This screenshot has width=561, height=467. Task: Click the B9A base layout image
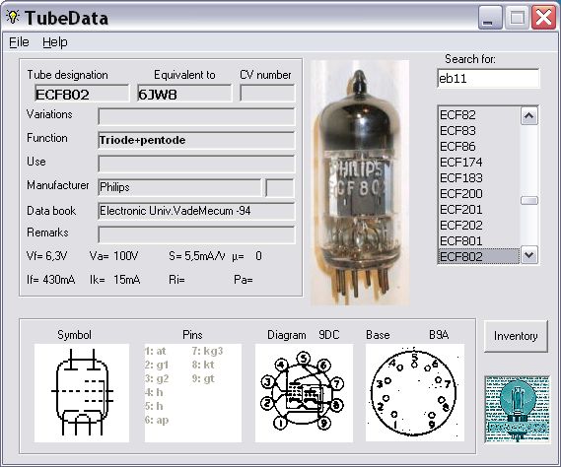415,393
